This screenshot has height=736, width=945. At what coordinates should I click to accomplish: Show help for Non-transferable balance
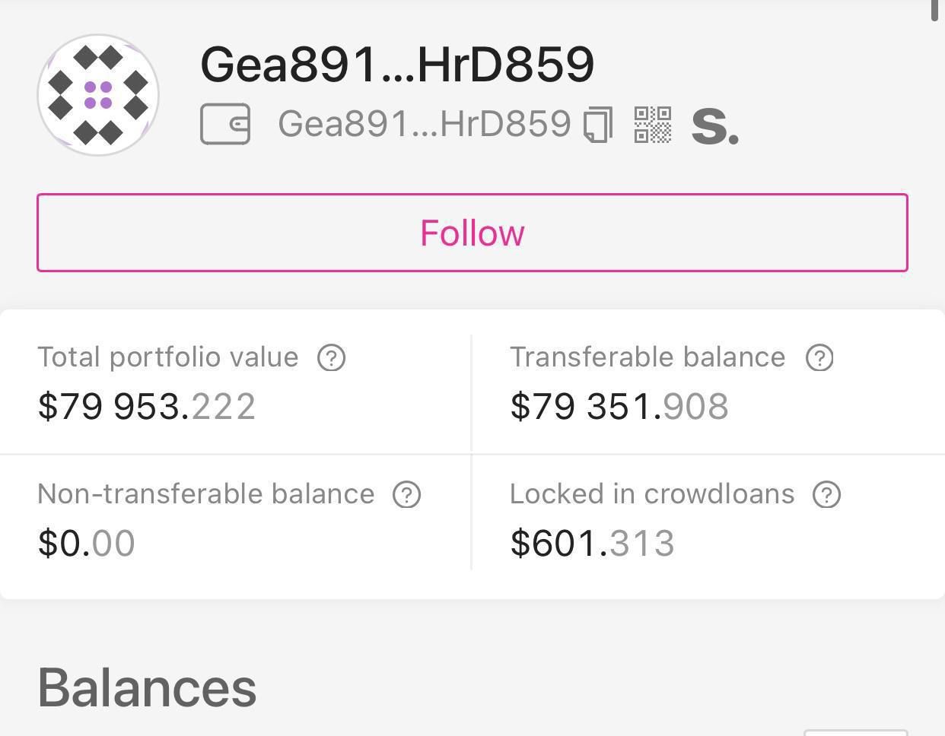click(407, 495)
